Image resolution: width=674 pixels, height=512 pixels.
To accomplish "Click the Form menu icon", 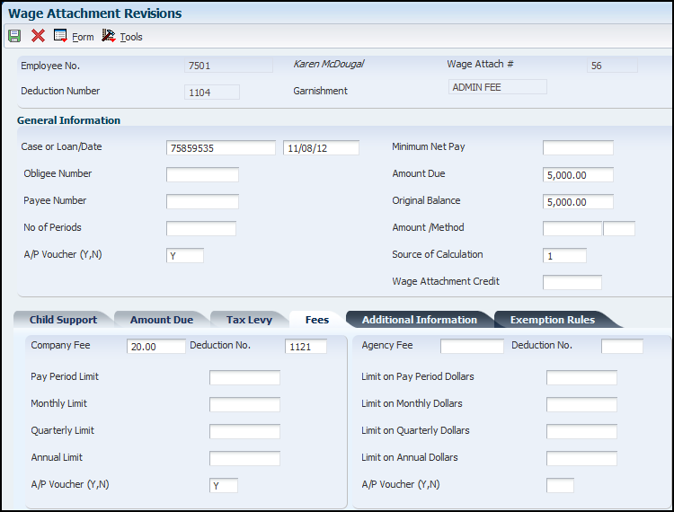I will pos(60,36).
